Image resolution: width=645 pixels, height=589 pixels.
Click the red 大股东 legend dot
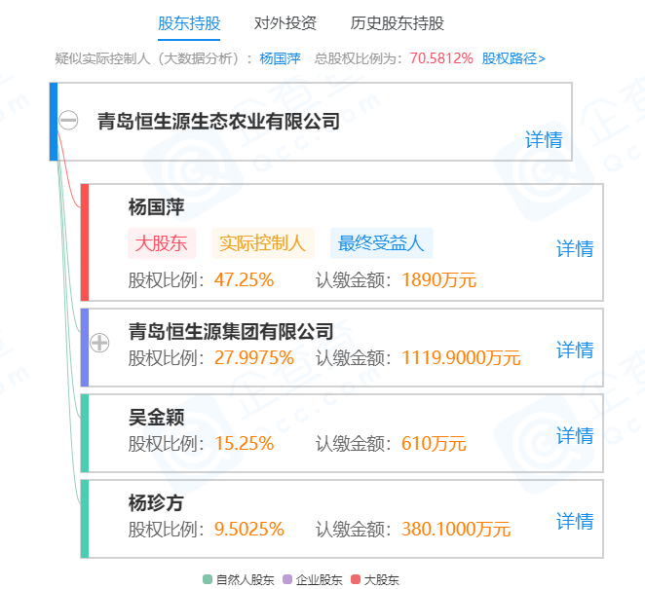[355, 579]
